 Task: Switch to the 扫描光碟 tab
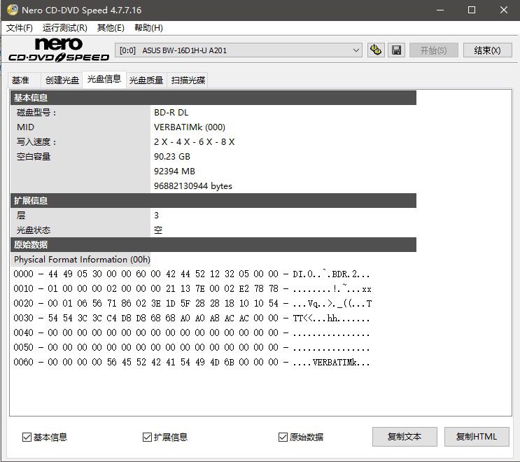(188, 80)
